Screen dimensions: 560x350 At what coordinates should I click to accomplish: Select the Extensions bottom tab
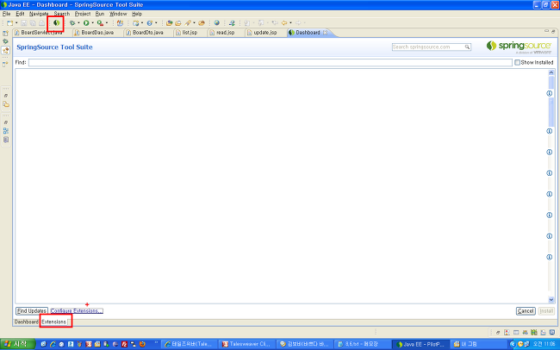click(54, 322)
